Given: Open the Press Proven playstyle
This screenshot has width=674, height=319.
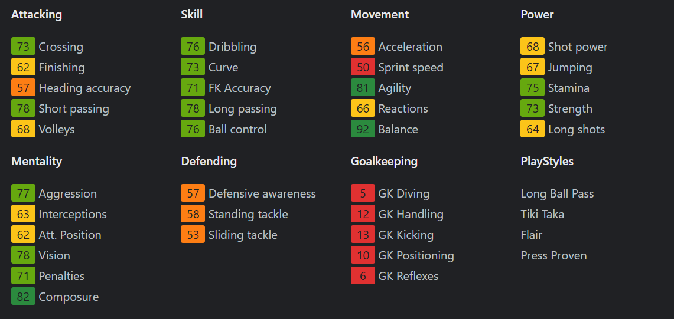Looking at the screenshot, I should tap(553, 255).
